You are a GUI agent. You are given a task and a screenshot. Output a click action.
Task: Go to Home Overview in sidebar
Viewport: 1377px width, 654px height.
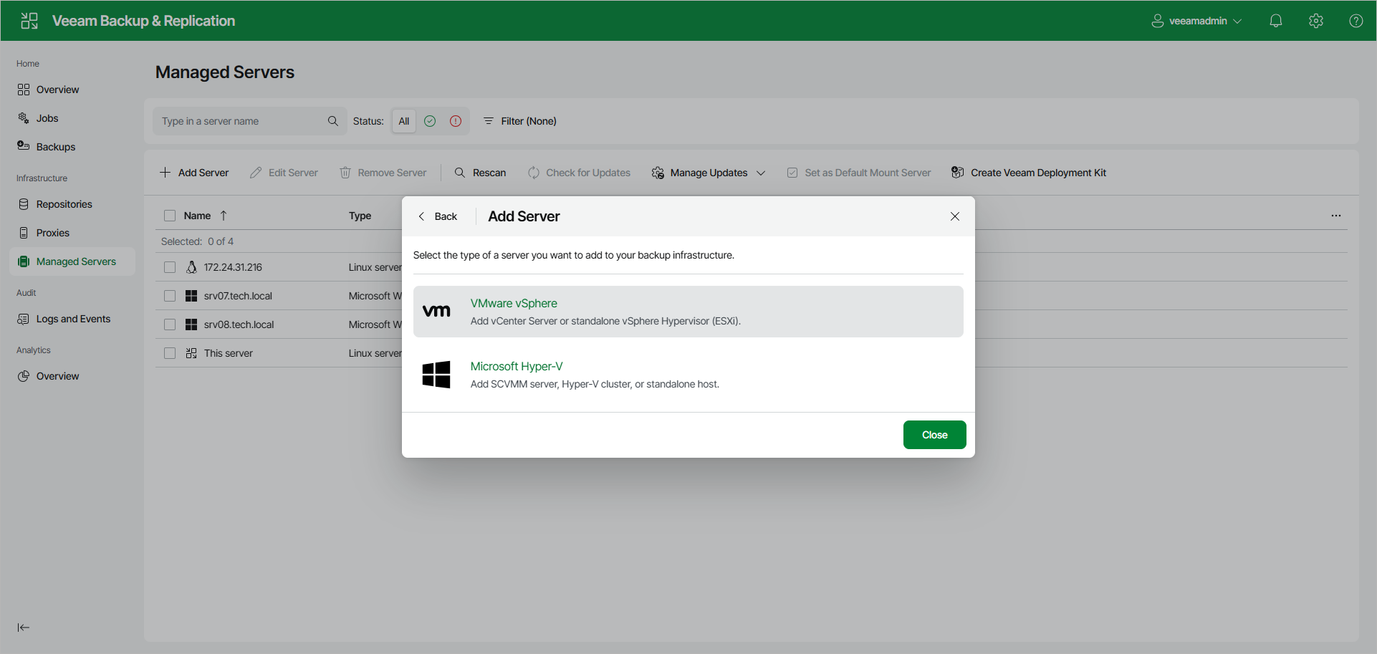point(72,90)
